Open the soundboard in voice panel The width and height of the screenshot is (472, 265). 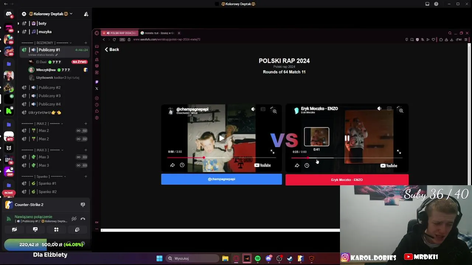(77, 230)
